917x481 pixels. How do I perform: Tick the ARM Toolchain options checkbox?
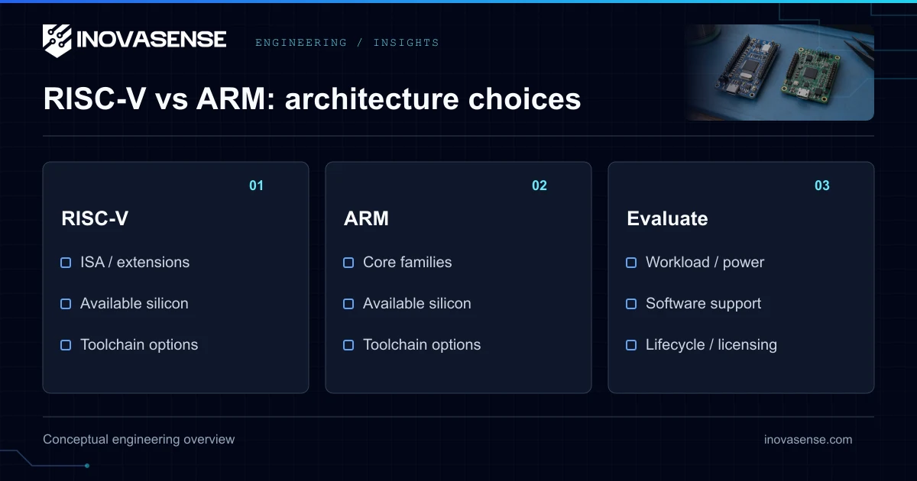coord(348,345)
